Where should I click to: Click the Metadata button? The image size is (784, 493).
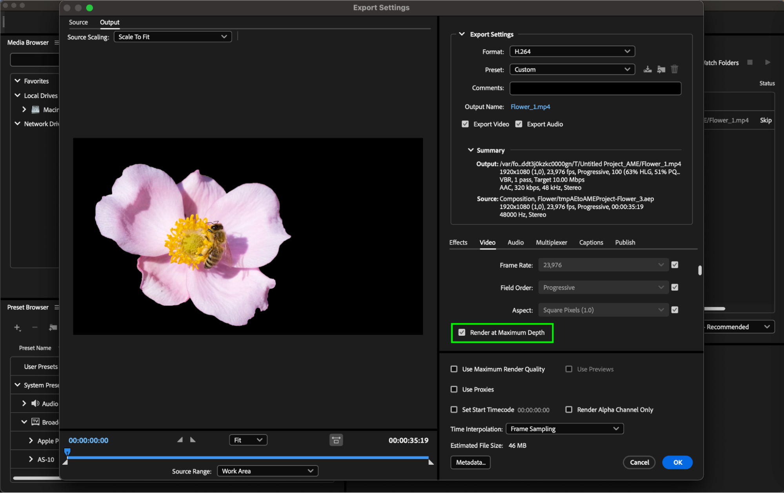point(470,462)
